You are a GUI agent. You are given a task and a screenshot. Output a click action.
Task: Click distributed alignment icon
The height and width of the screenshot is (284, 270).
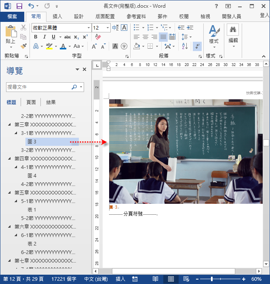click(172, 37)
